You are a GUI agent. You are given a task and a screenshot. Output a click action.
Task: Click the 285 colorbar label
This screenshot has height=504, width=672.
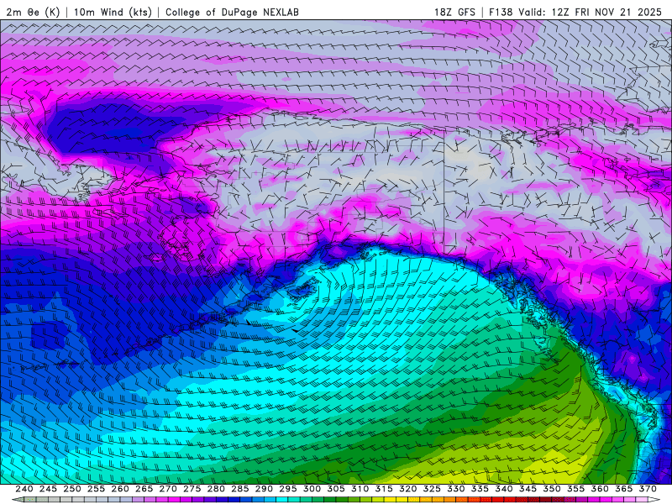(x=240, y=489)
